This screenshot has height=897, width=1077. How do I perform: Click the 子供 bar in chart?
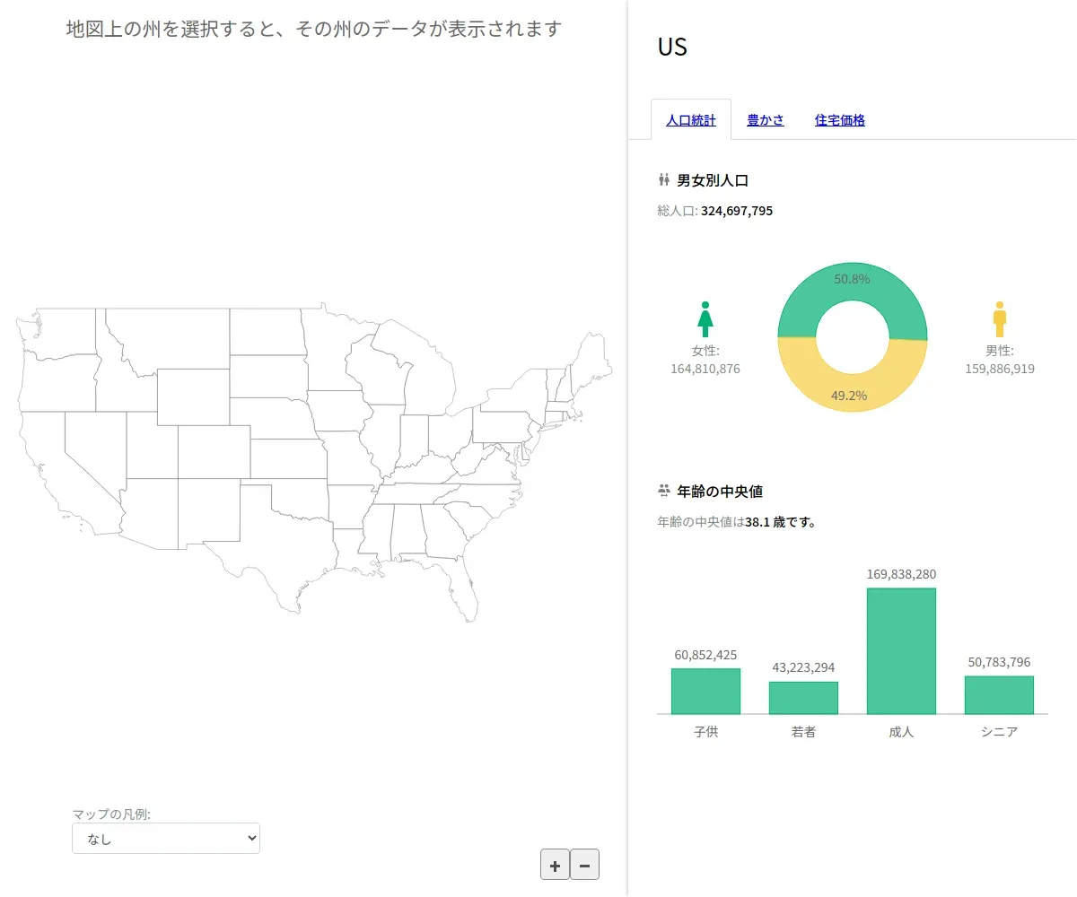click(x=705, y=692)
